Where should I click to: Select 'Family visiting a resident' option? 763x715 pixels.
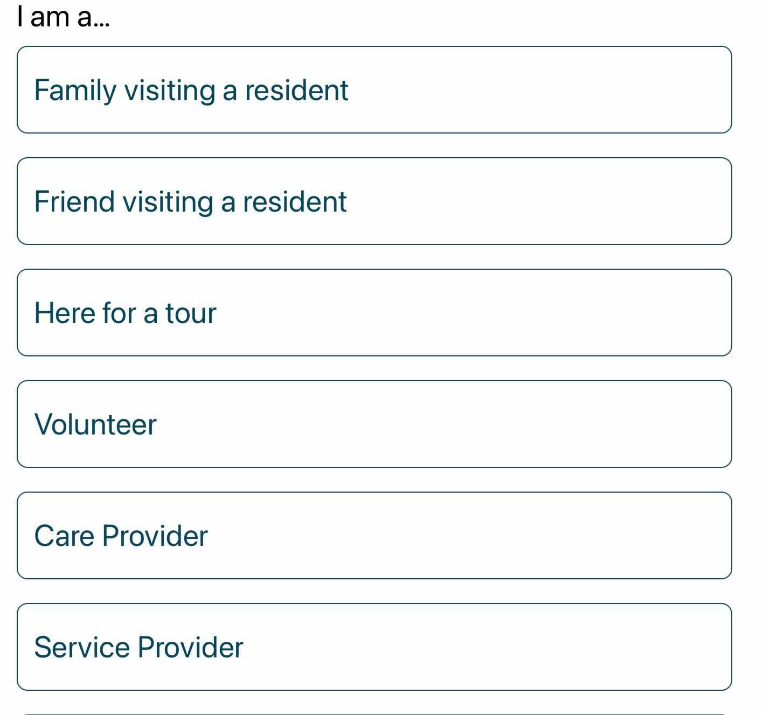[374, 89]
